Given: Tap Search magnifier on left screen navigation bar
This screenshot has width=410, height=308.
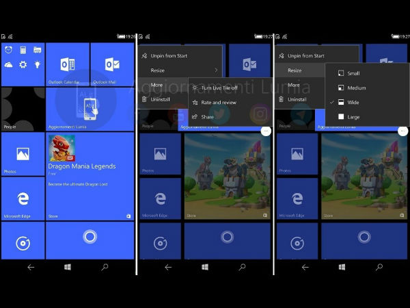Looking at the screenshot, I should 105,267.
